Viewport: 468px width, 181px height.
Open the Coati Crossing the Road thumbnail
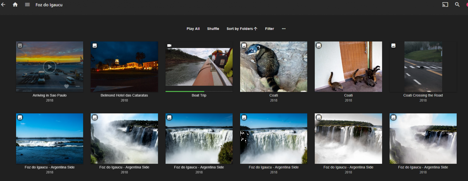coord(423,67)
